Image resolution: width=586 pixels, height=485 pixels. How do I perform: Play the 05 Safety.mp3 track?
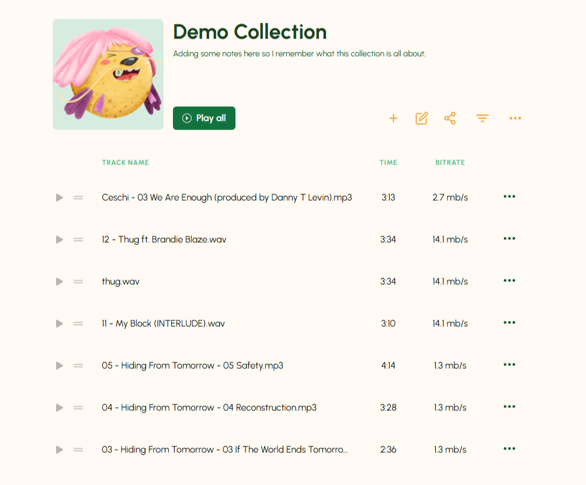[x=59, y=366]
